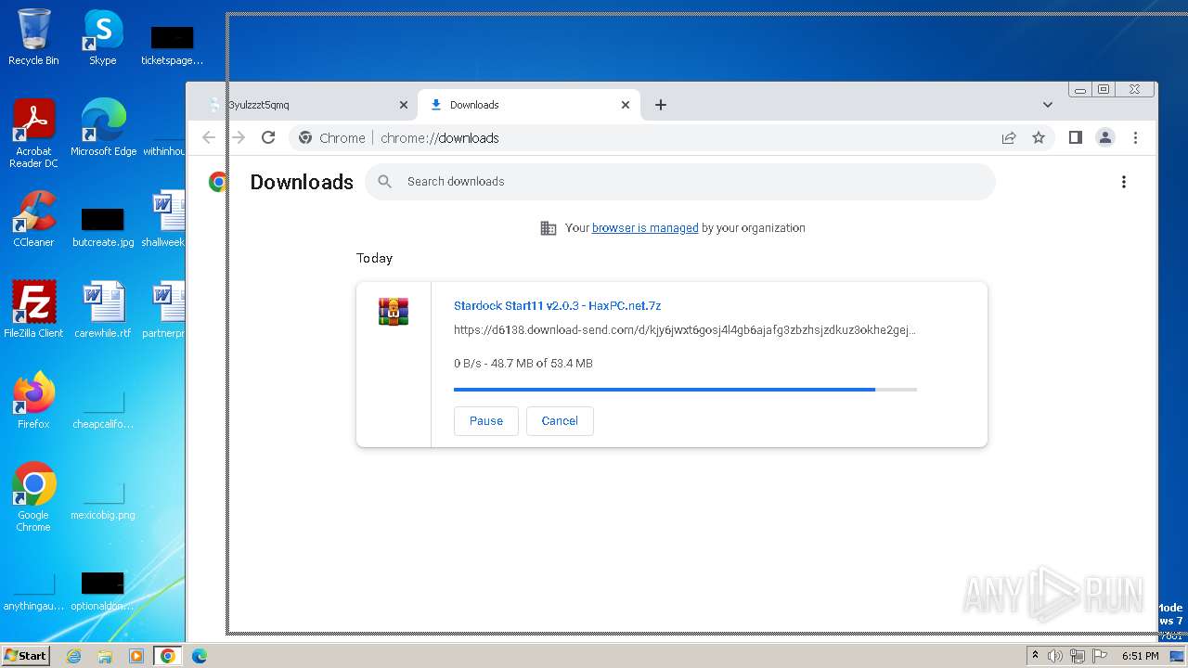
Task: Select the cheapcalifo... desktop file
Action: pos(103,410)
